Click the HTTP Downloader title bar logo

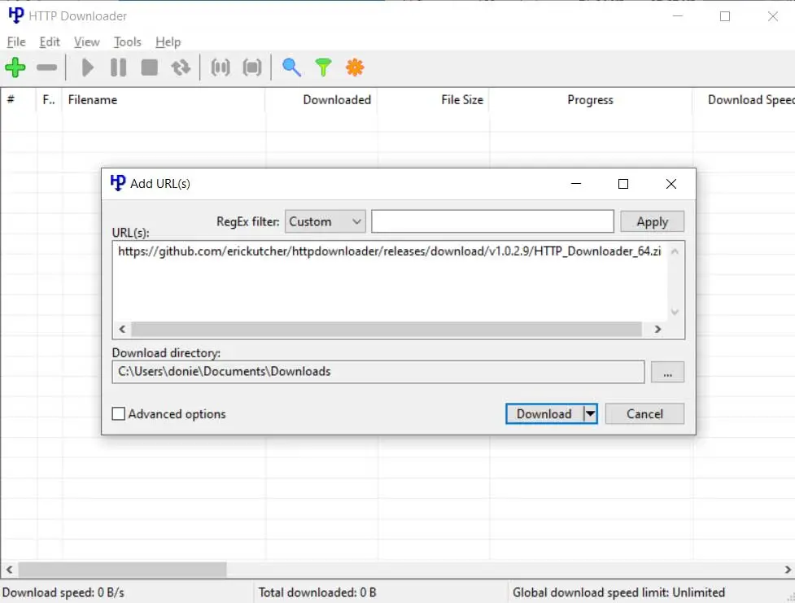tap(16, 15)
